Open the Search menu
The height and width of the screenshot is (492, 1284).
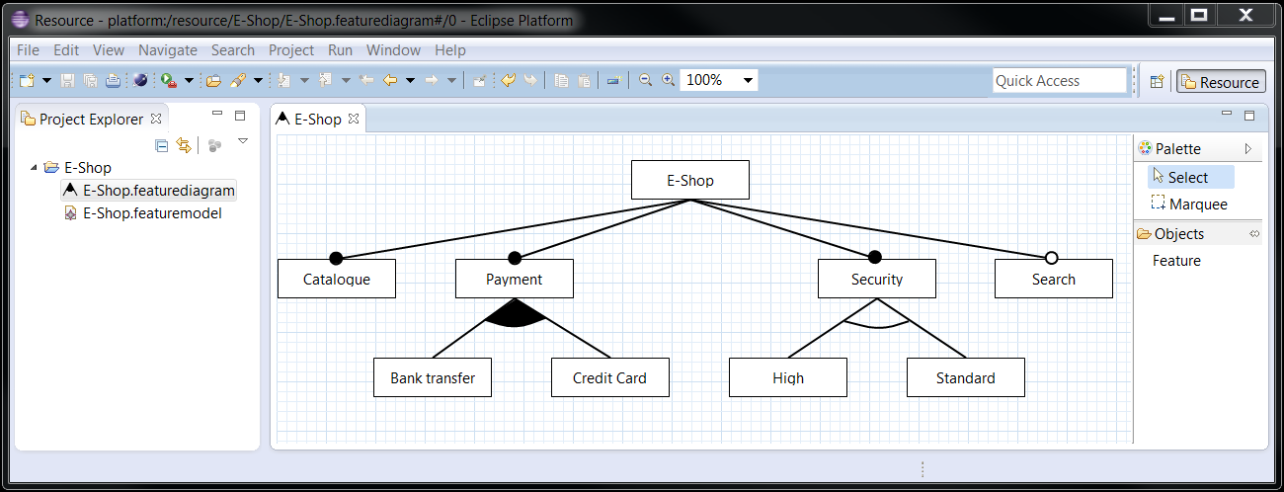(233, 50)
